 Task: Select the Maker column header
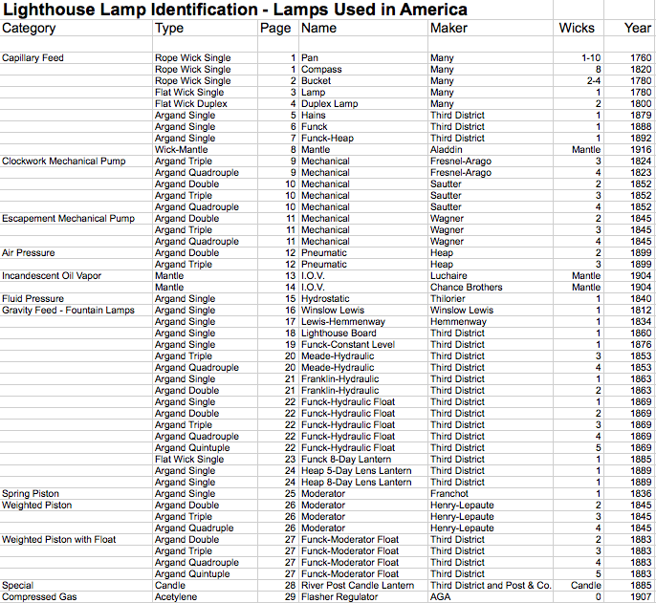click(x=491, y=28)
